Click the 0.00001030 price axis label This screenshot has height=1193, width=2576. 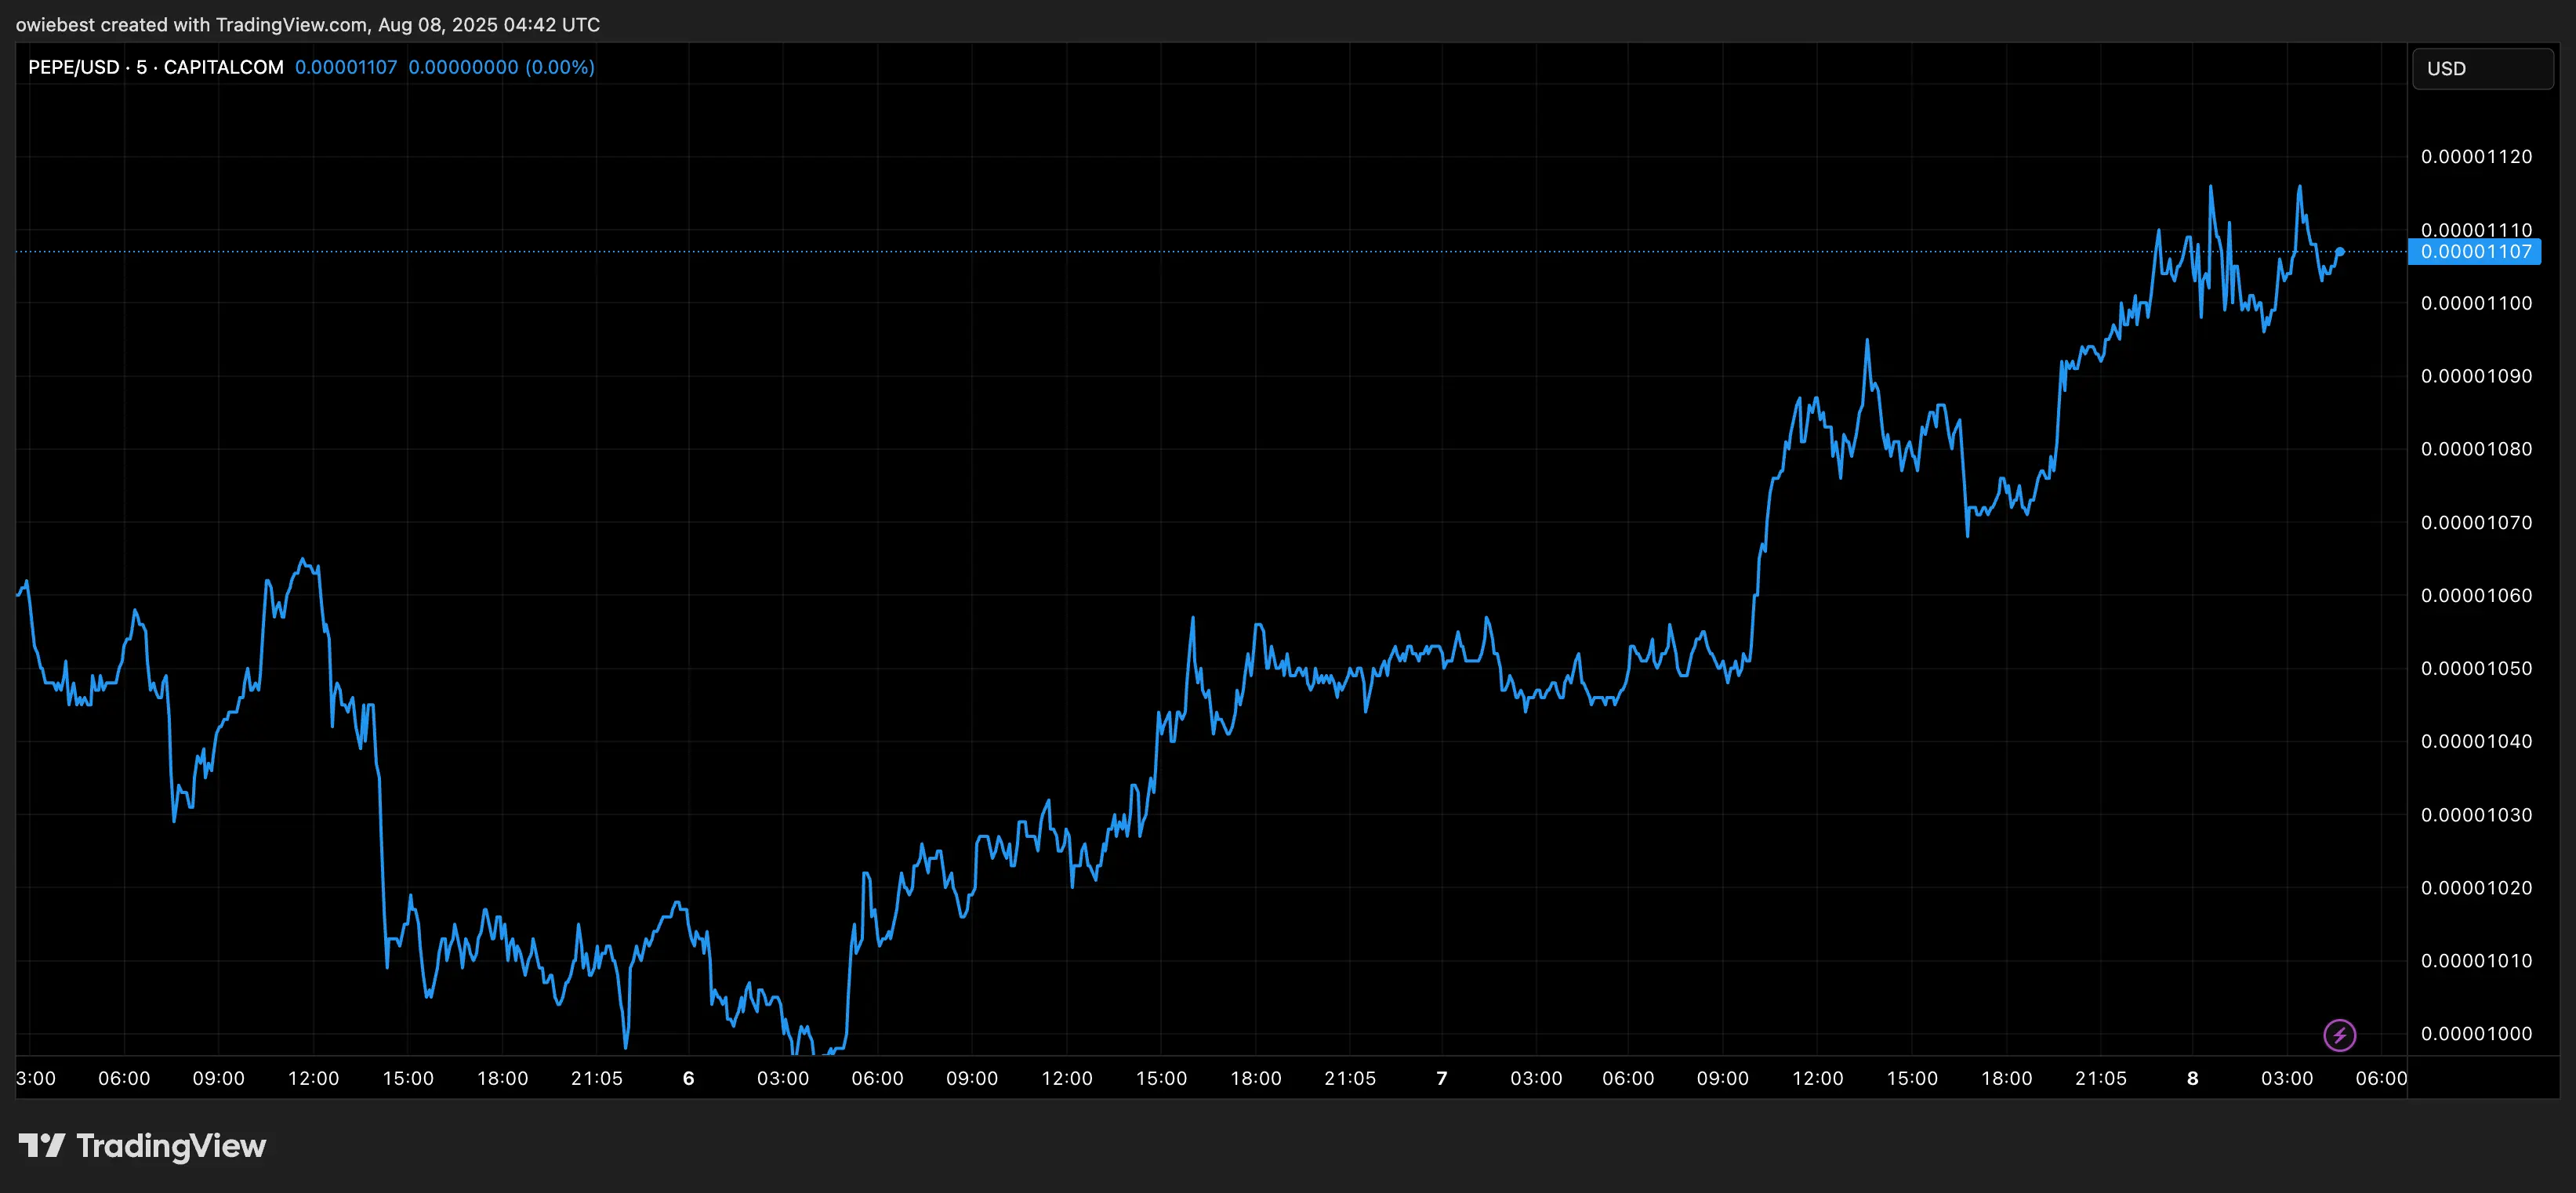click(x=2476, y=815)
